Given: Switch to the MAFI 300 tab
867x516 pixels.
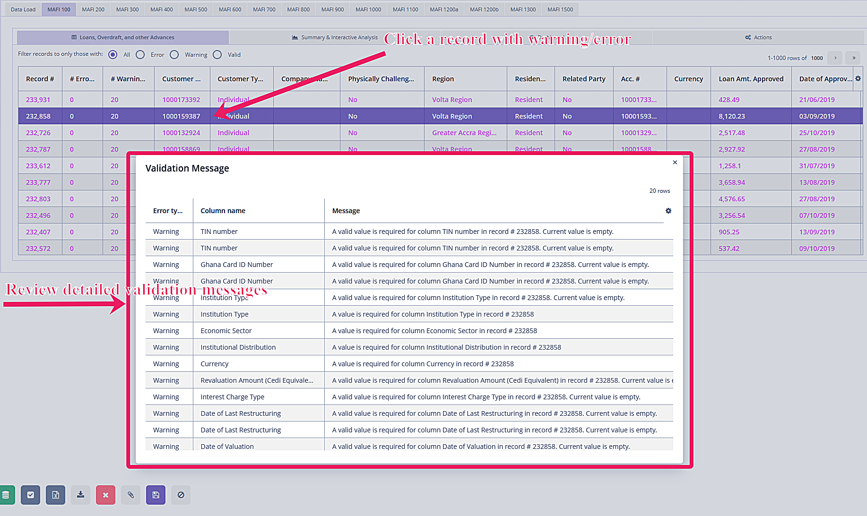Looking at the screenshot, I should point(127,9).
